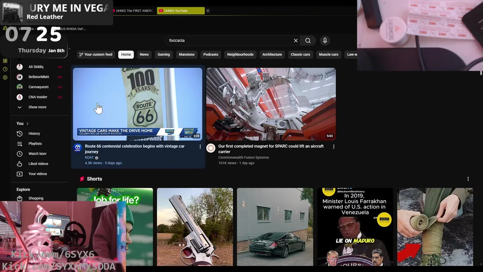Click the CNA Insider channel avatar

tap(20, 97)
